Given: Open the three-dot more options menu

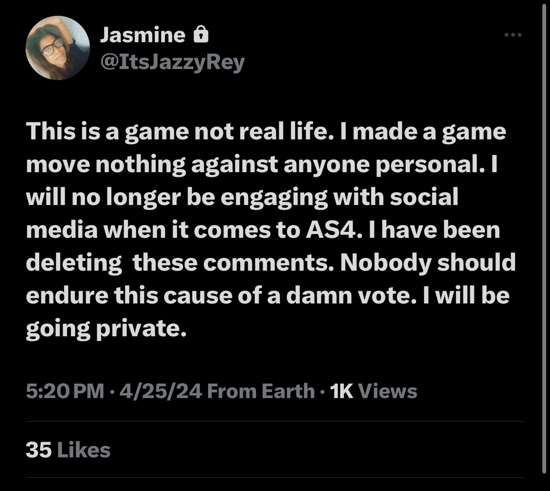Looking at the screenshot, I should click(513, 35).
